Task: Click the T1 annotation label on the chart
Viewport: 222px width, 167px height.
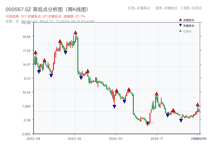Action: pyautogui.click(x=152, y=123)
